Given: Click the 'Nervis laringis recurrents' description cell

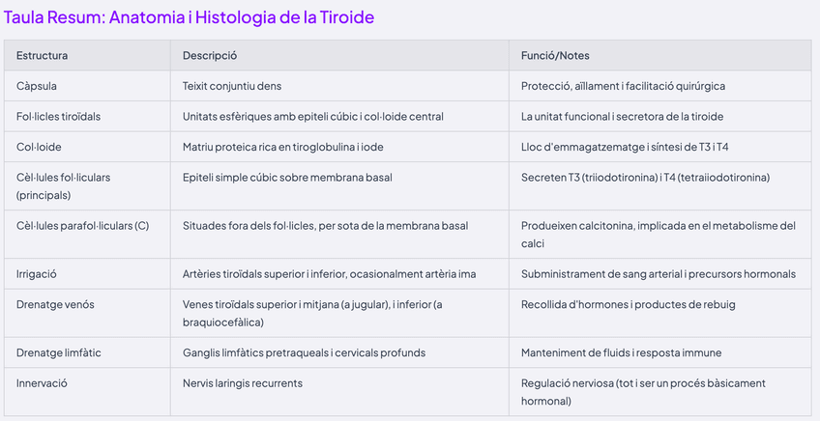Looking at the screenshot, I should point(242,383).
